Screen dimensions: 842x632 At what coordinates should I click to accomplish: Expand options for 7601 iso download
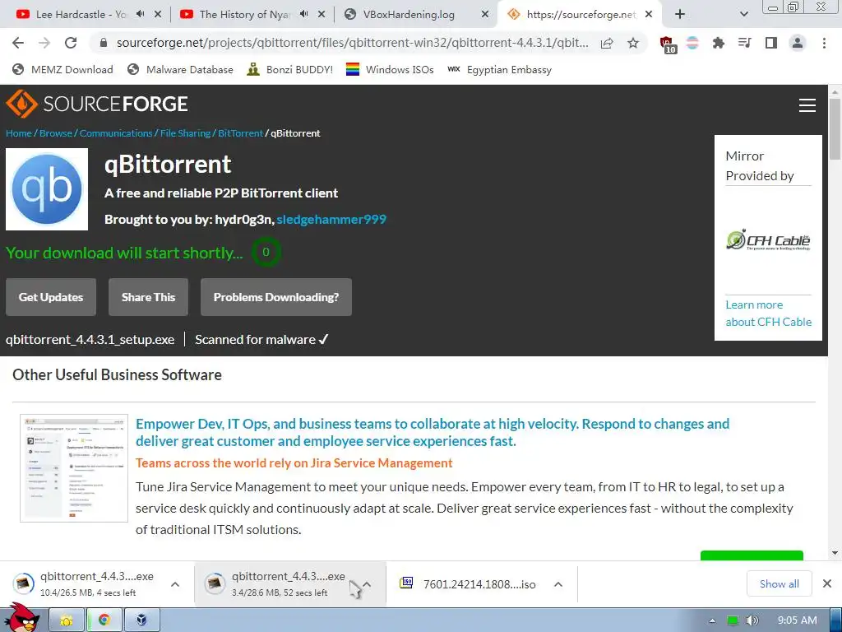558,584
